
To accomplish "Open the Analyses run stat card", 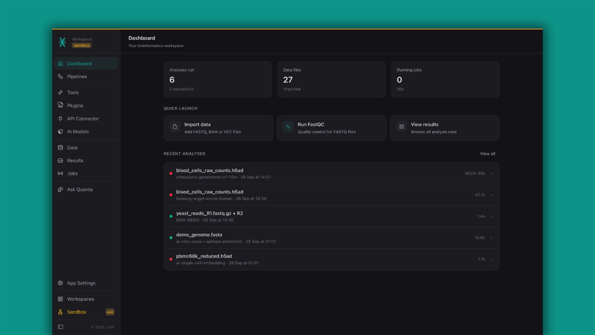I will tap(218, 80).
